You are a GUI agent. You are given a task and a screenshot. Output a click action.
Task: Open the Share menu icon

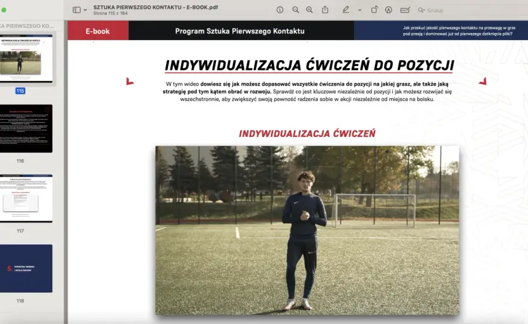click(325, 10)
